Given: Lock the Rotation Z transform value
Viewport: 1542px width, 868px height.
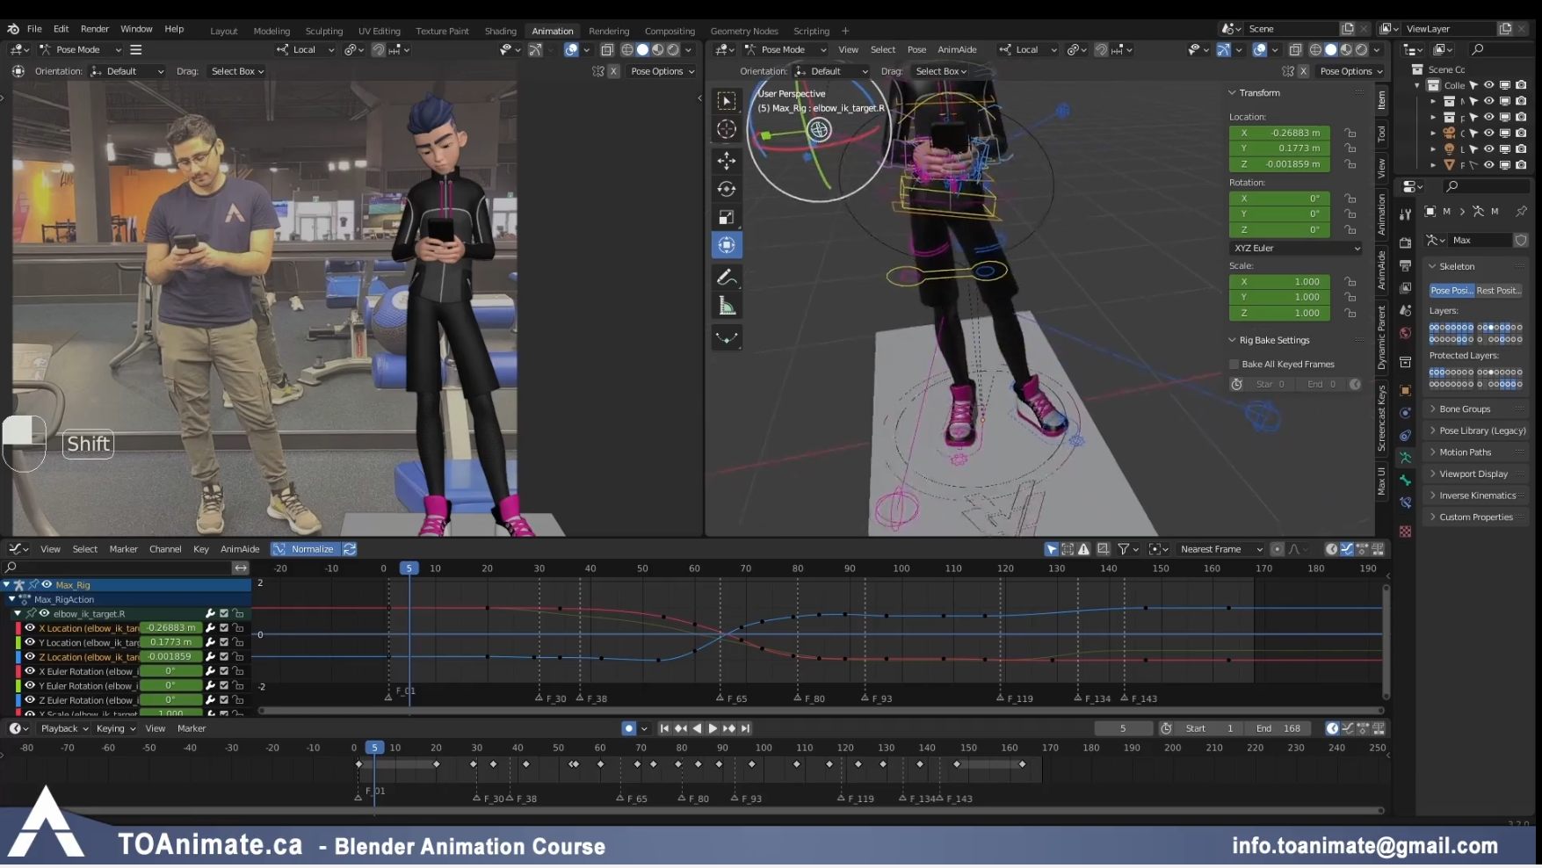Looking at the screenshot, I should pyautogui.click(x=1350, y=230).
